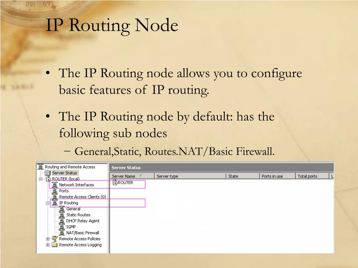Select Remote Access Logging label
Image resolution: width=358 pixels, height=268 pixels.
80,245
